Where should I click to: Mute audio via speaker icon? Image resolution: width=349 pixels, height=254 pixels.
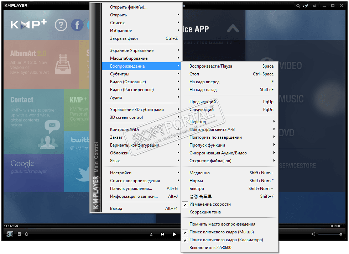pyautogui.click(x=313, y=234)
